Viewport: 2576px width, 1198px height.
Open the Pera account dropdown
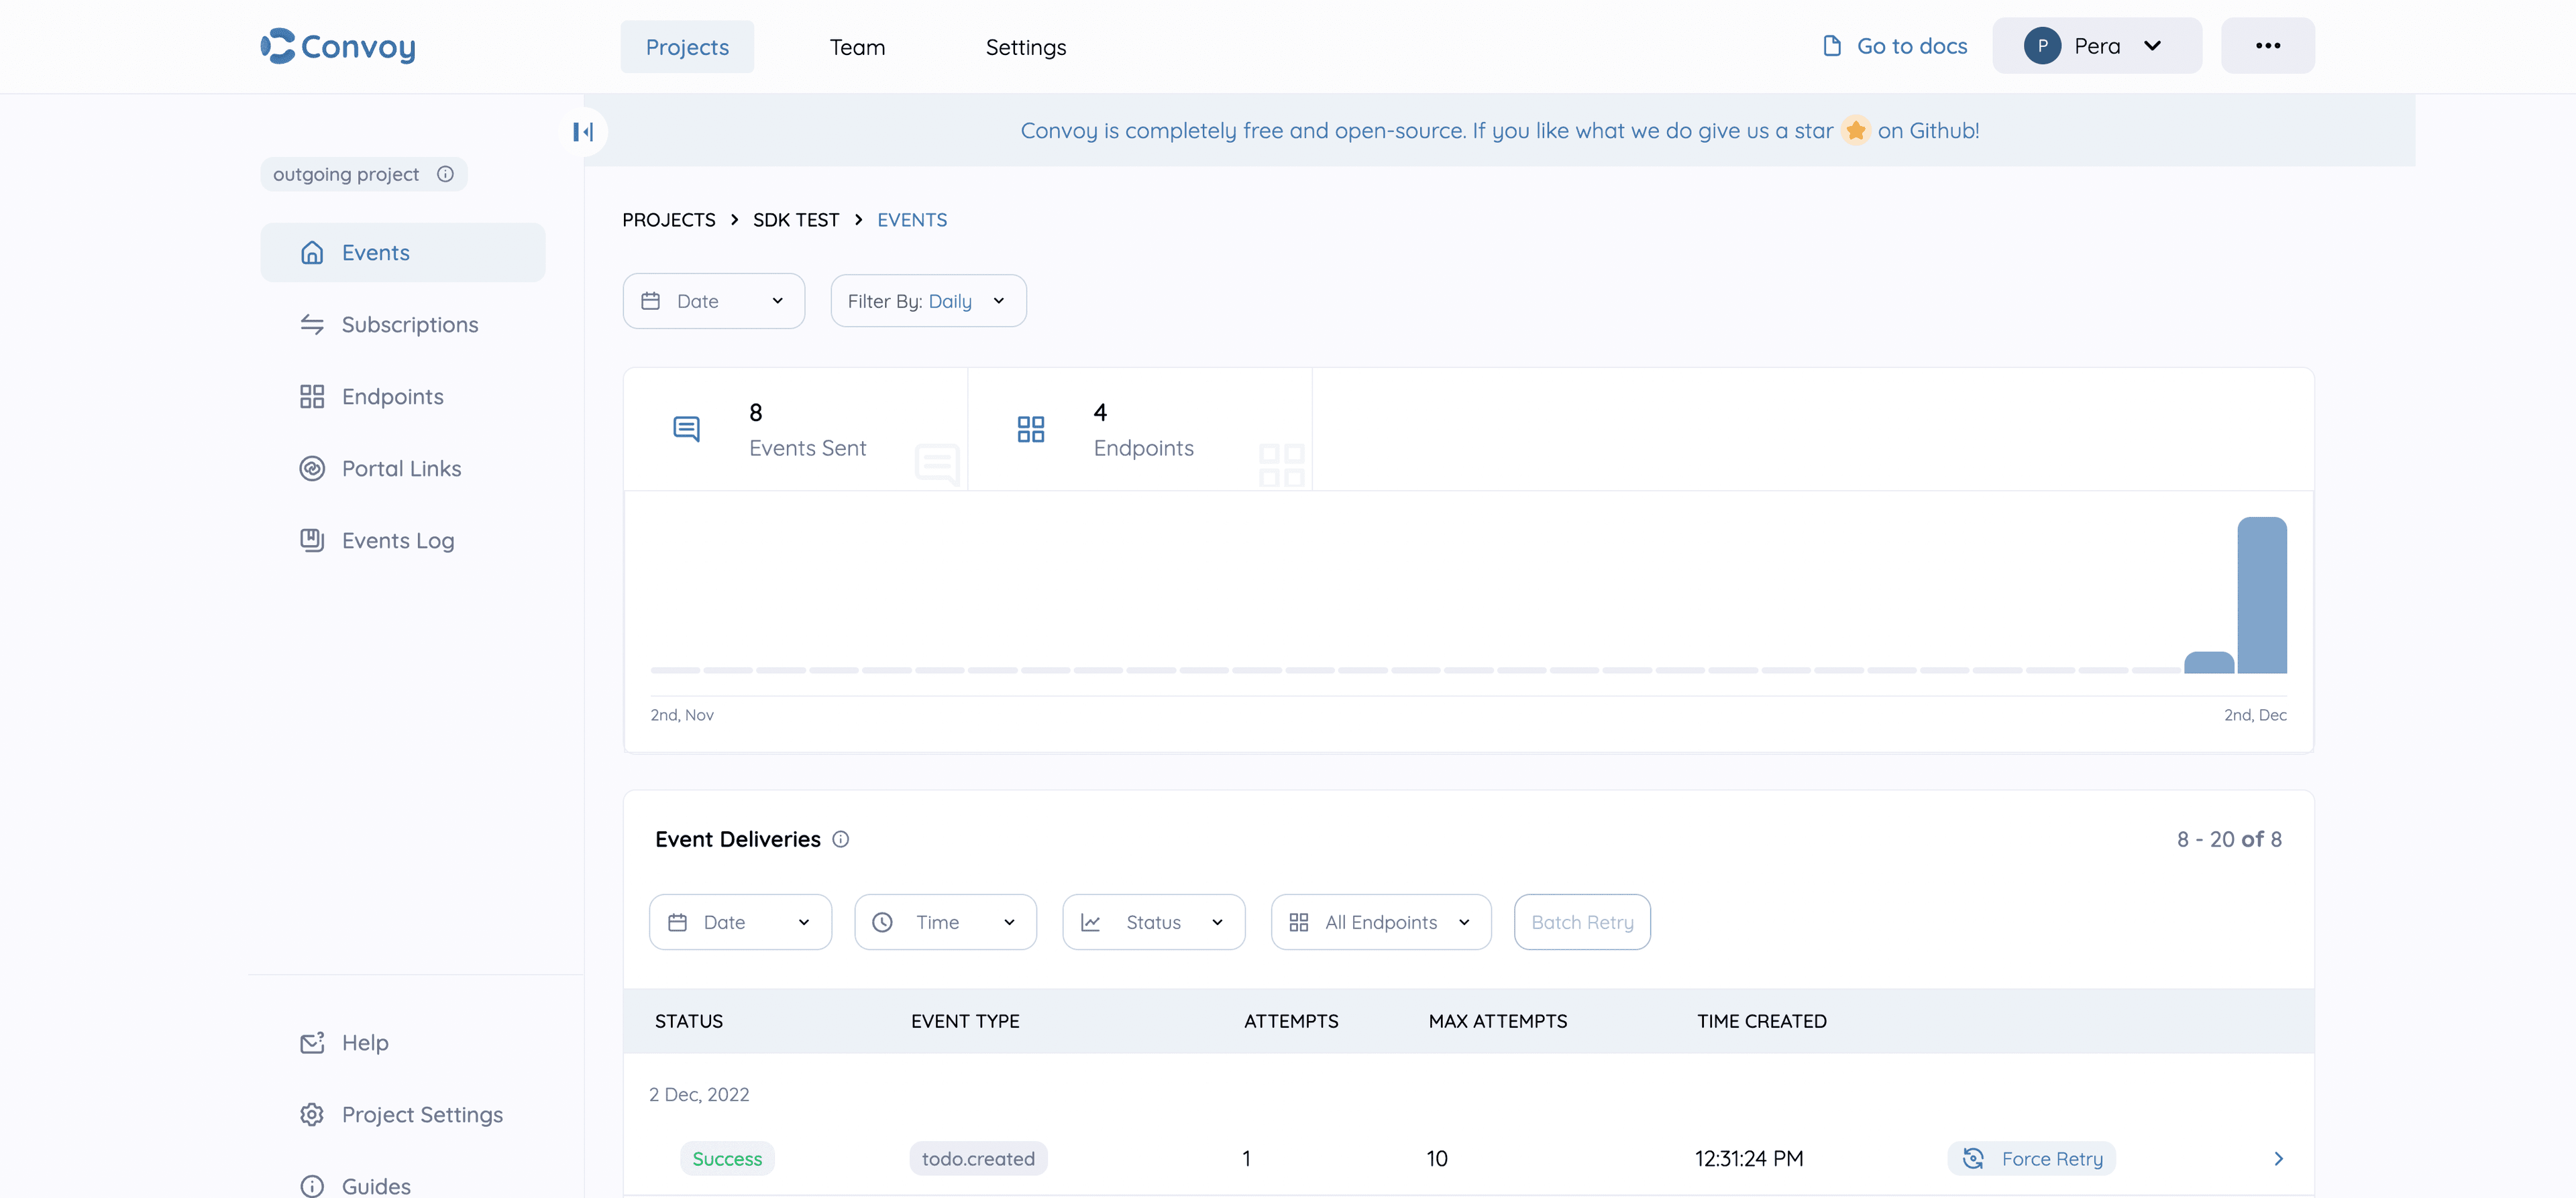pyautogui.click(x=2096, y=46)
